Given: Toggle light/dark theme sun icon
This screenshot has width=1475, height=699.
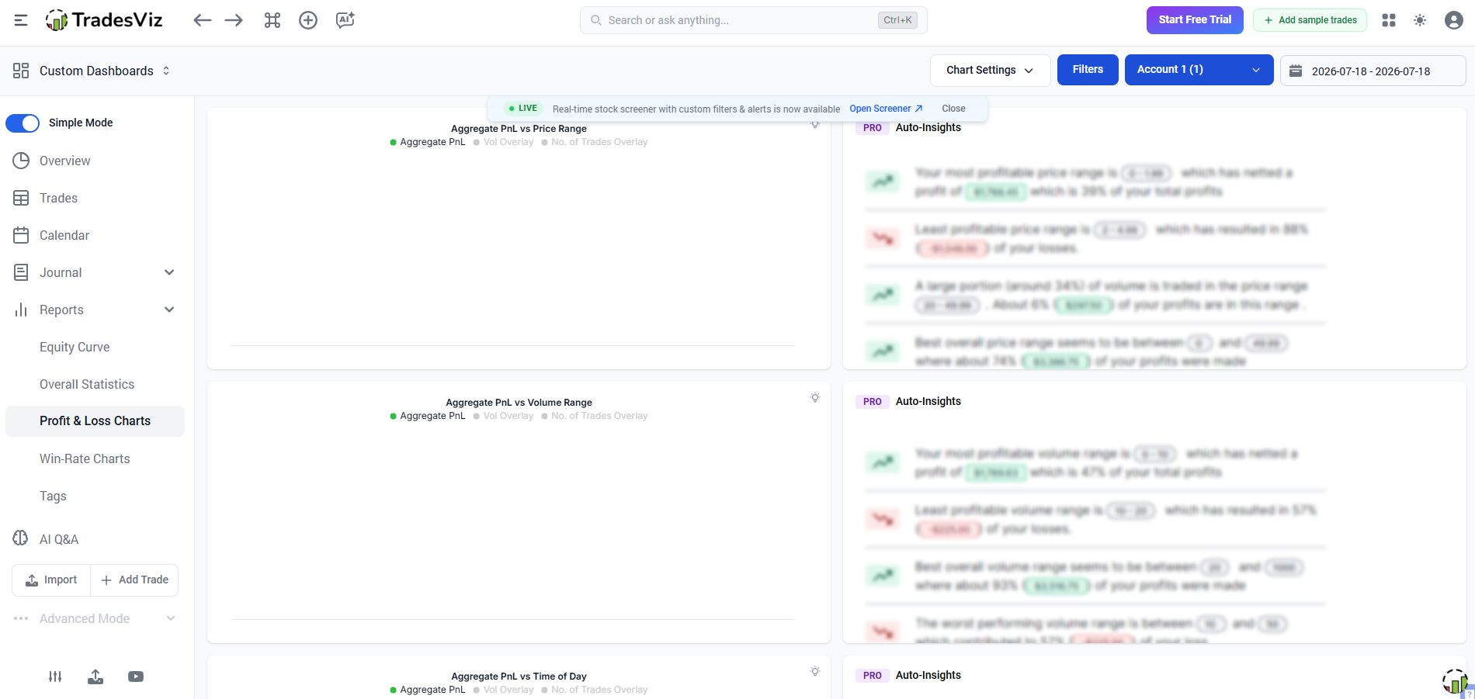Looking at the screenshot, I should click(1420, 20).
